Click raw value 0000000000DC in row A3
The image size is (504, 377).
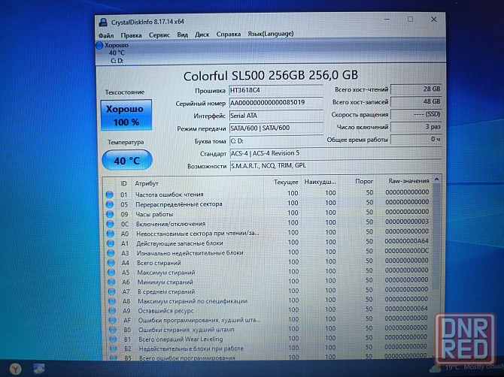(x=407, y=251)
